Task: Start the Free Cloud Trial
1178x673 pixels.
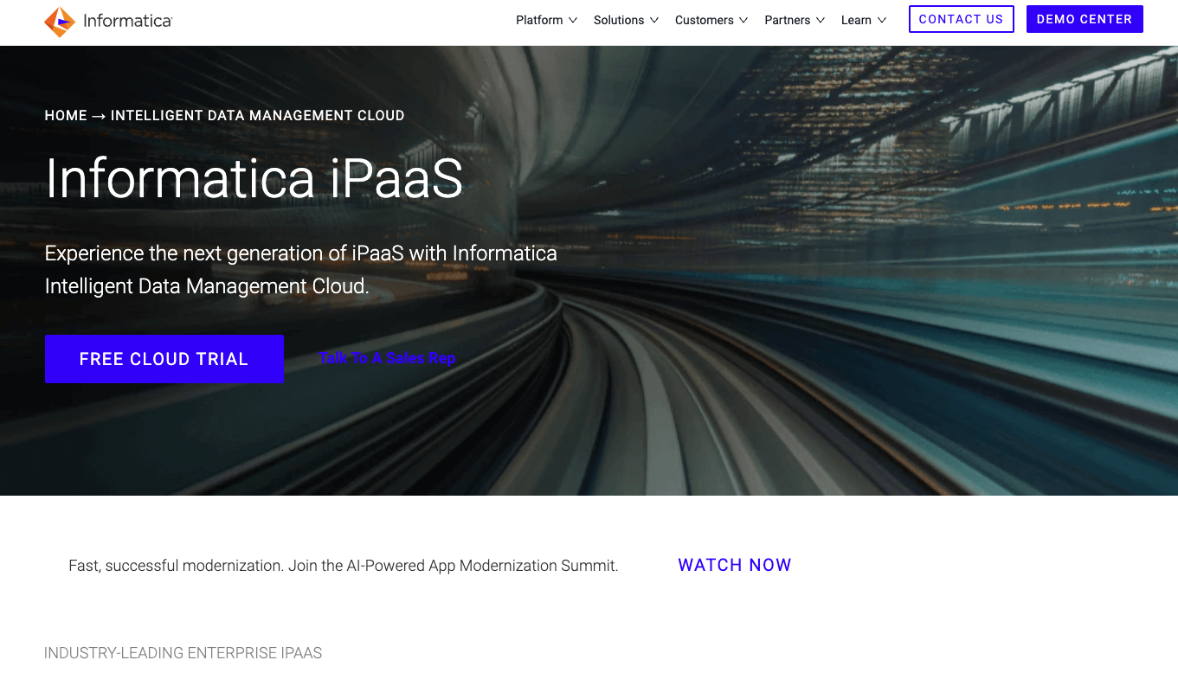Action: pyautogui.click(x=164, y=359)
